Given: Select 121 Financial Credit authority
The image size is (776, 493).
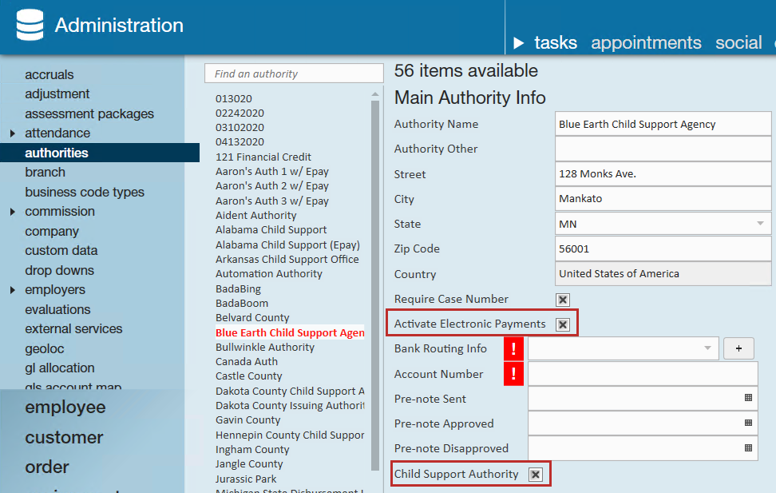Looking at the screenshot, I should coord(263,157).
